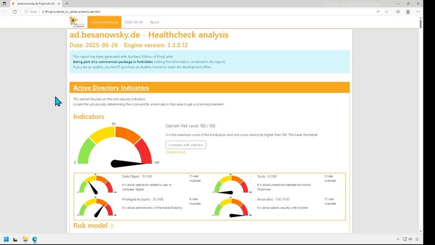Open the volume tray icon
The height and width of the screenshot is (245, 435).
411,239
